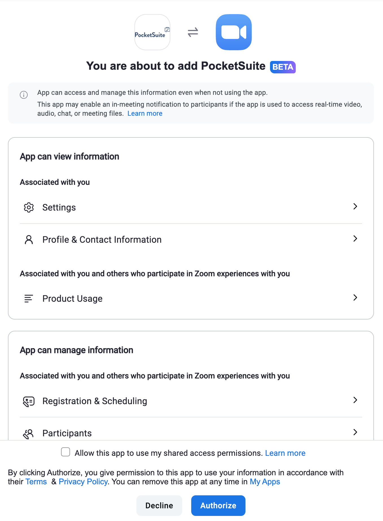Expand Profile & Contact Information chevron
The height and width of the screenshot is (521, 383).
[355, 238]
